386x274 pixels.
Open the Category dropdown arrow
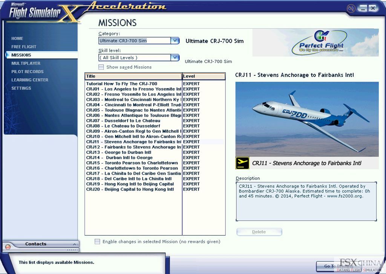click(x=175, y=41)
